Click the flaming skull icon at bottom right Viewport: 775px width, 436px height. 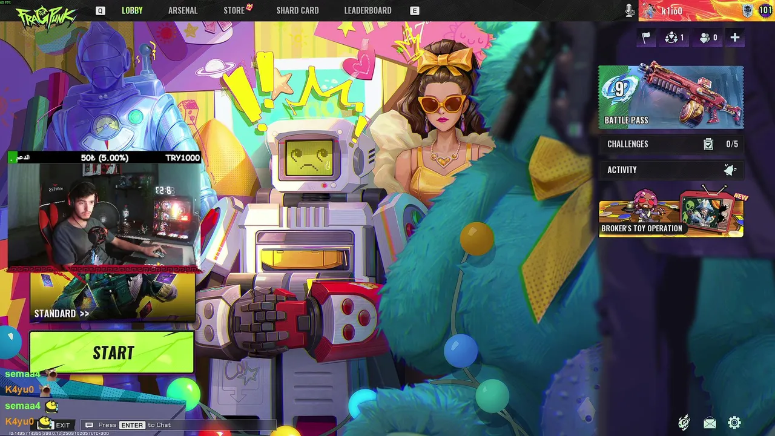click(x=684, y=423)
